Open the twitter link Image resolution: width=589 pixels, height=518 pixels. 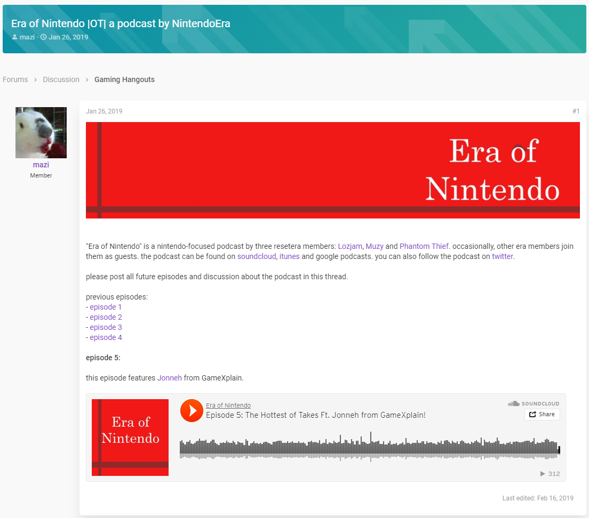(503, 256)
